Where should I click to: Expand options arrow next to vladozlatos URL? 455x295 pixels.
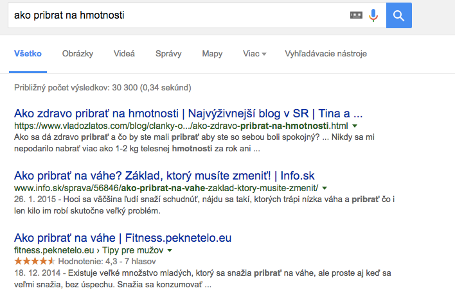pyautogui.click(x=355, y=126)
